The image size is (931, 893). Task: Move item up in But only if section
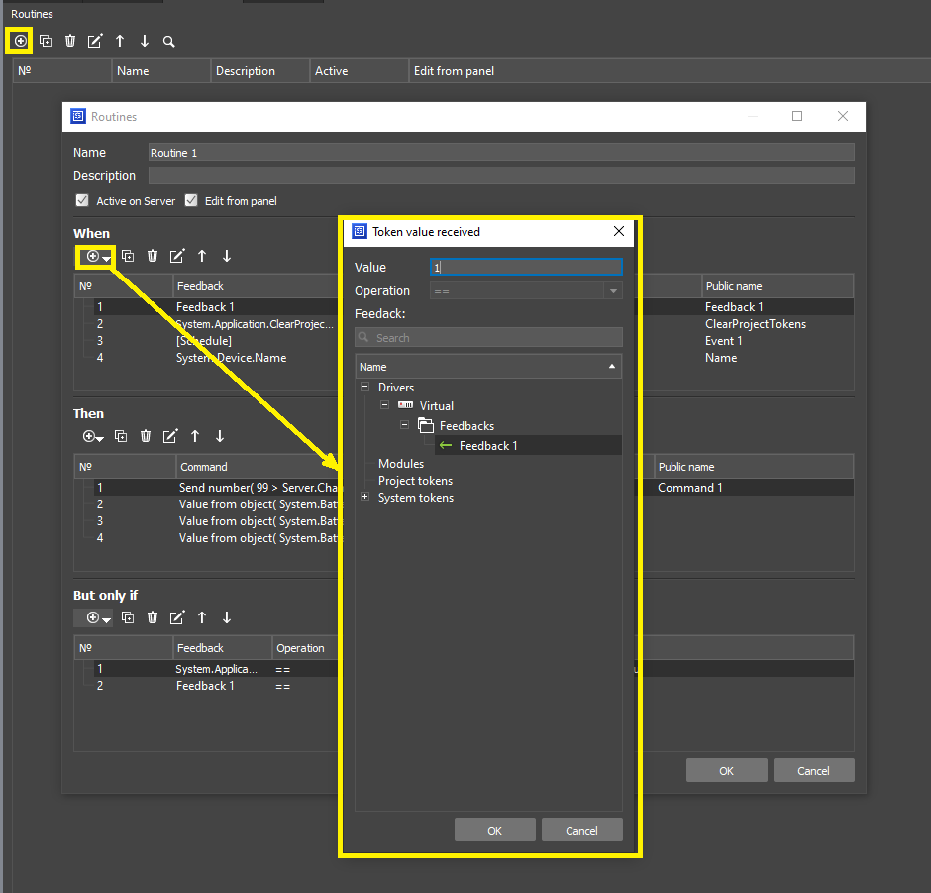click(202, 617)
